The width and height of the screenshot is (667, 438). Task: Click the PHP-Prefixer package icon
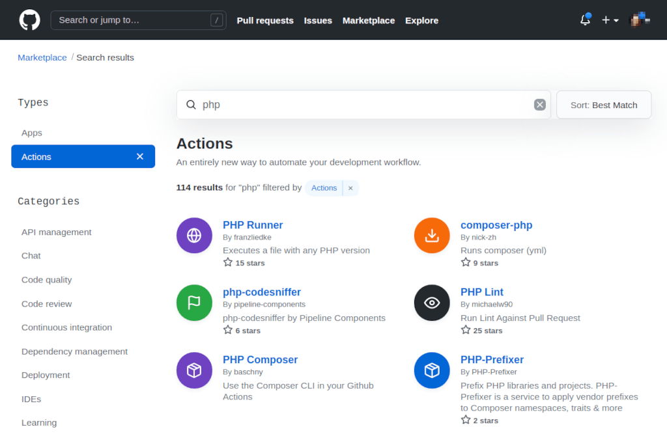coord(432,370)
